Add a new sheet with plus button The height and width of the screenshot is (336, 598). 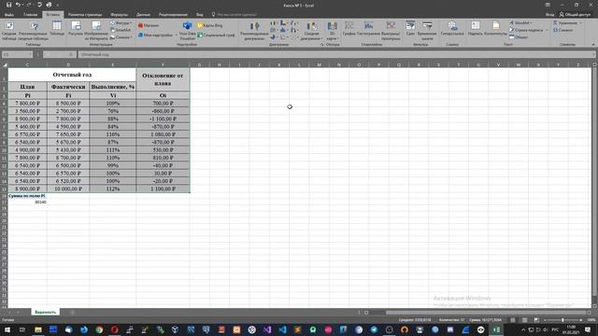click(x=72, y=313)
